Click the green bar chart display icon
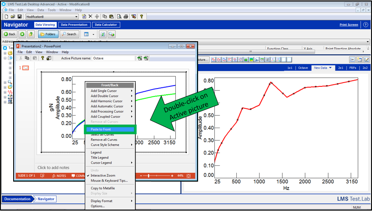This screenshot has width=372, height=211. (246, 60)
